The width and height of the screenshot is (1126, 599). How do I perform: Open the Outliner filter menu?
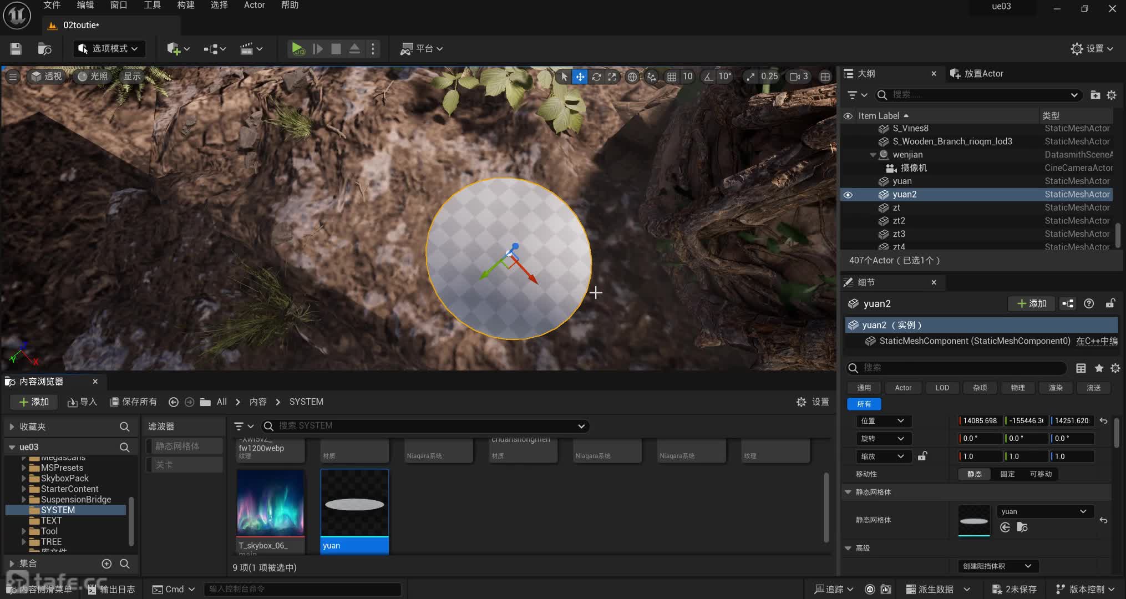858,95
